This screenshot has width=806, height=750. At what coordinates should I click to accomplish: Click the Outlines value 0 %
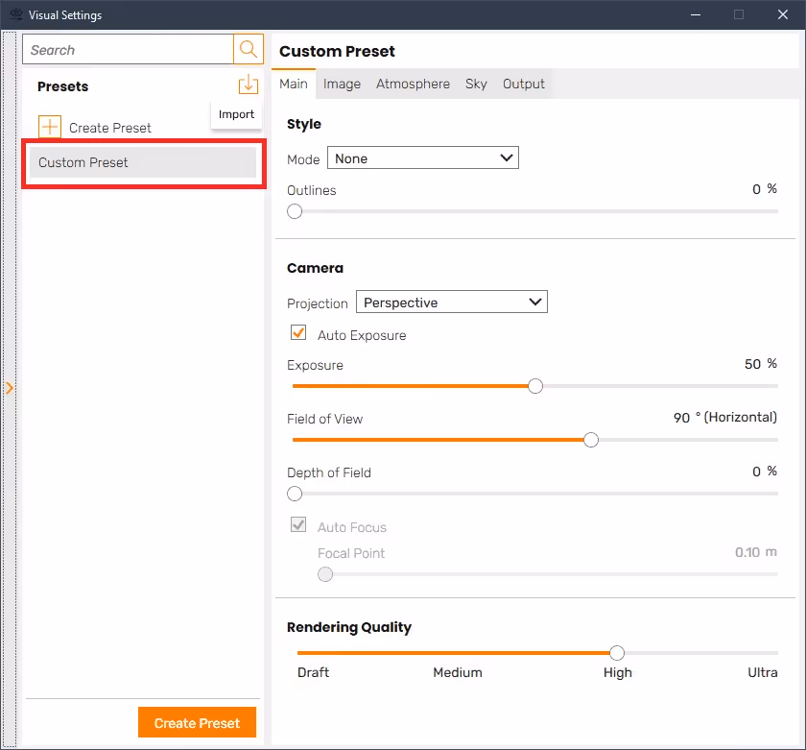(x=765, y=189)
